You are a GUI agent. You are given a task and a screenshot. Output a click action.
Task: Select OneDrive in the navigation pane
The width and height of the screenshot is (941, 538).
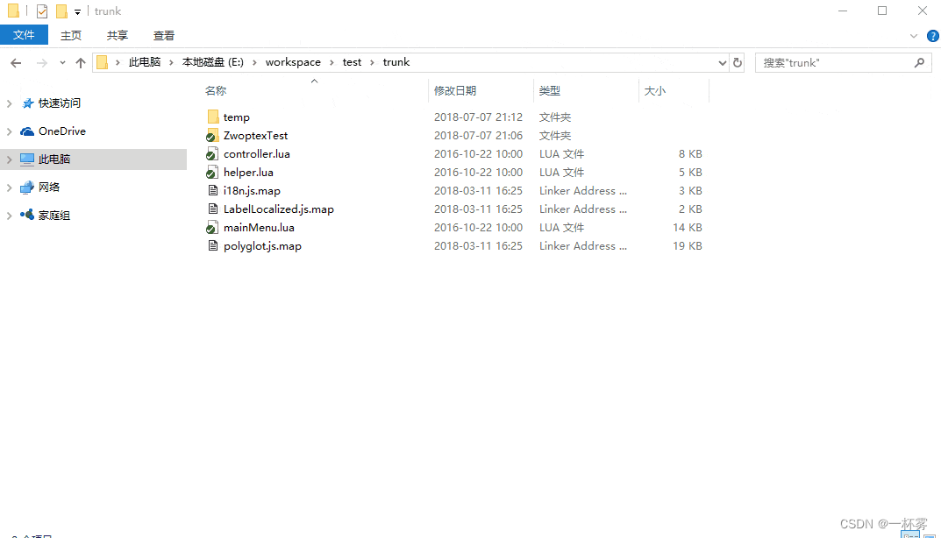point(61,131)
